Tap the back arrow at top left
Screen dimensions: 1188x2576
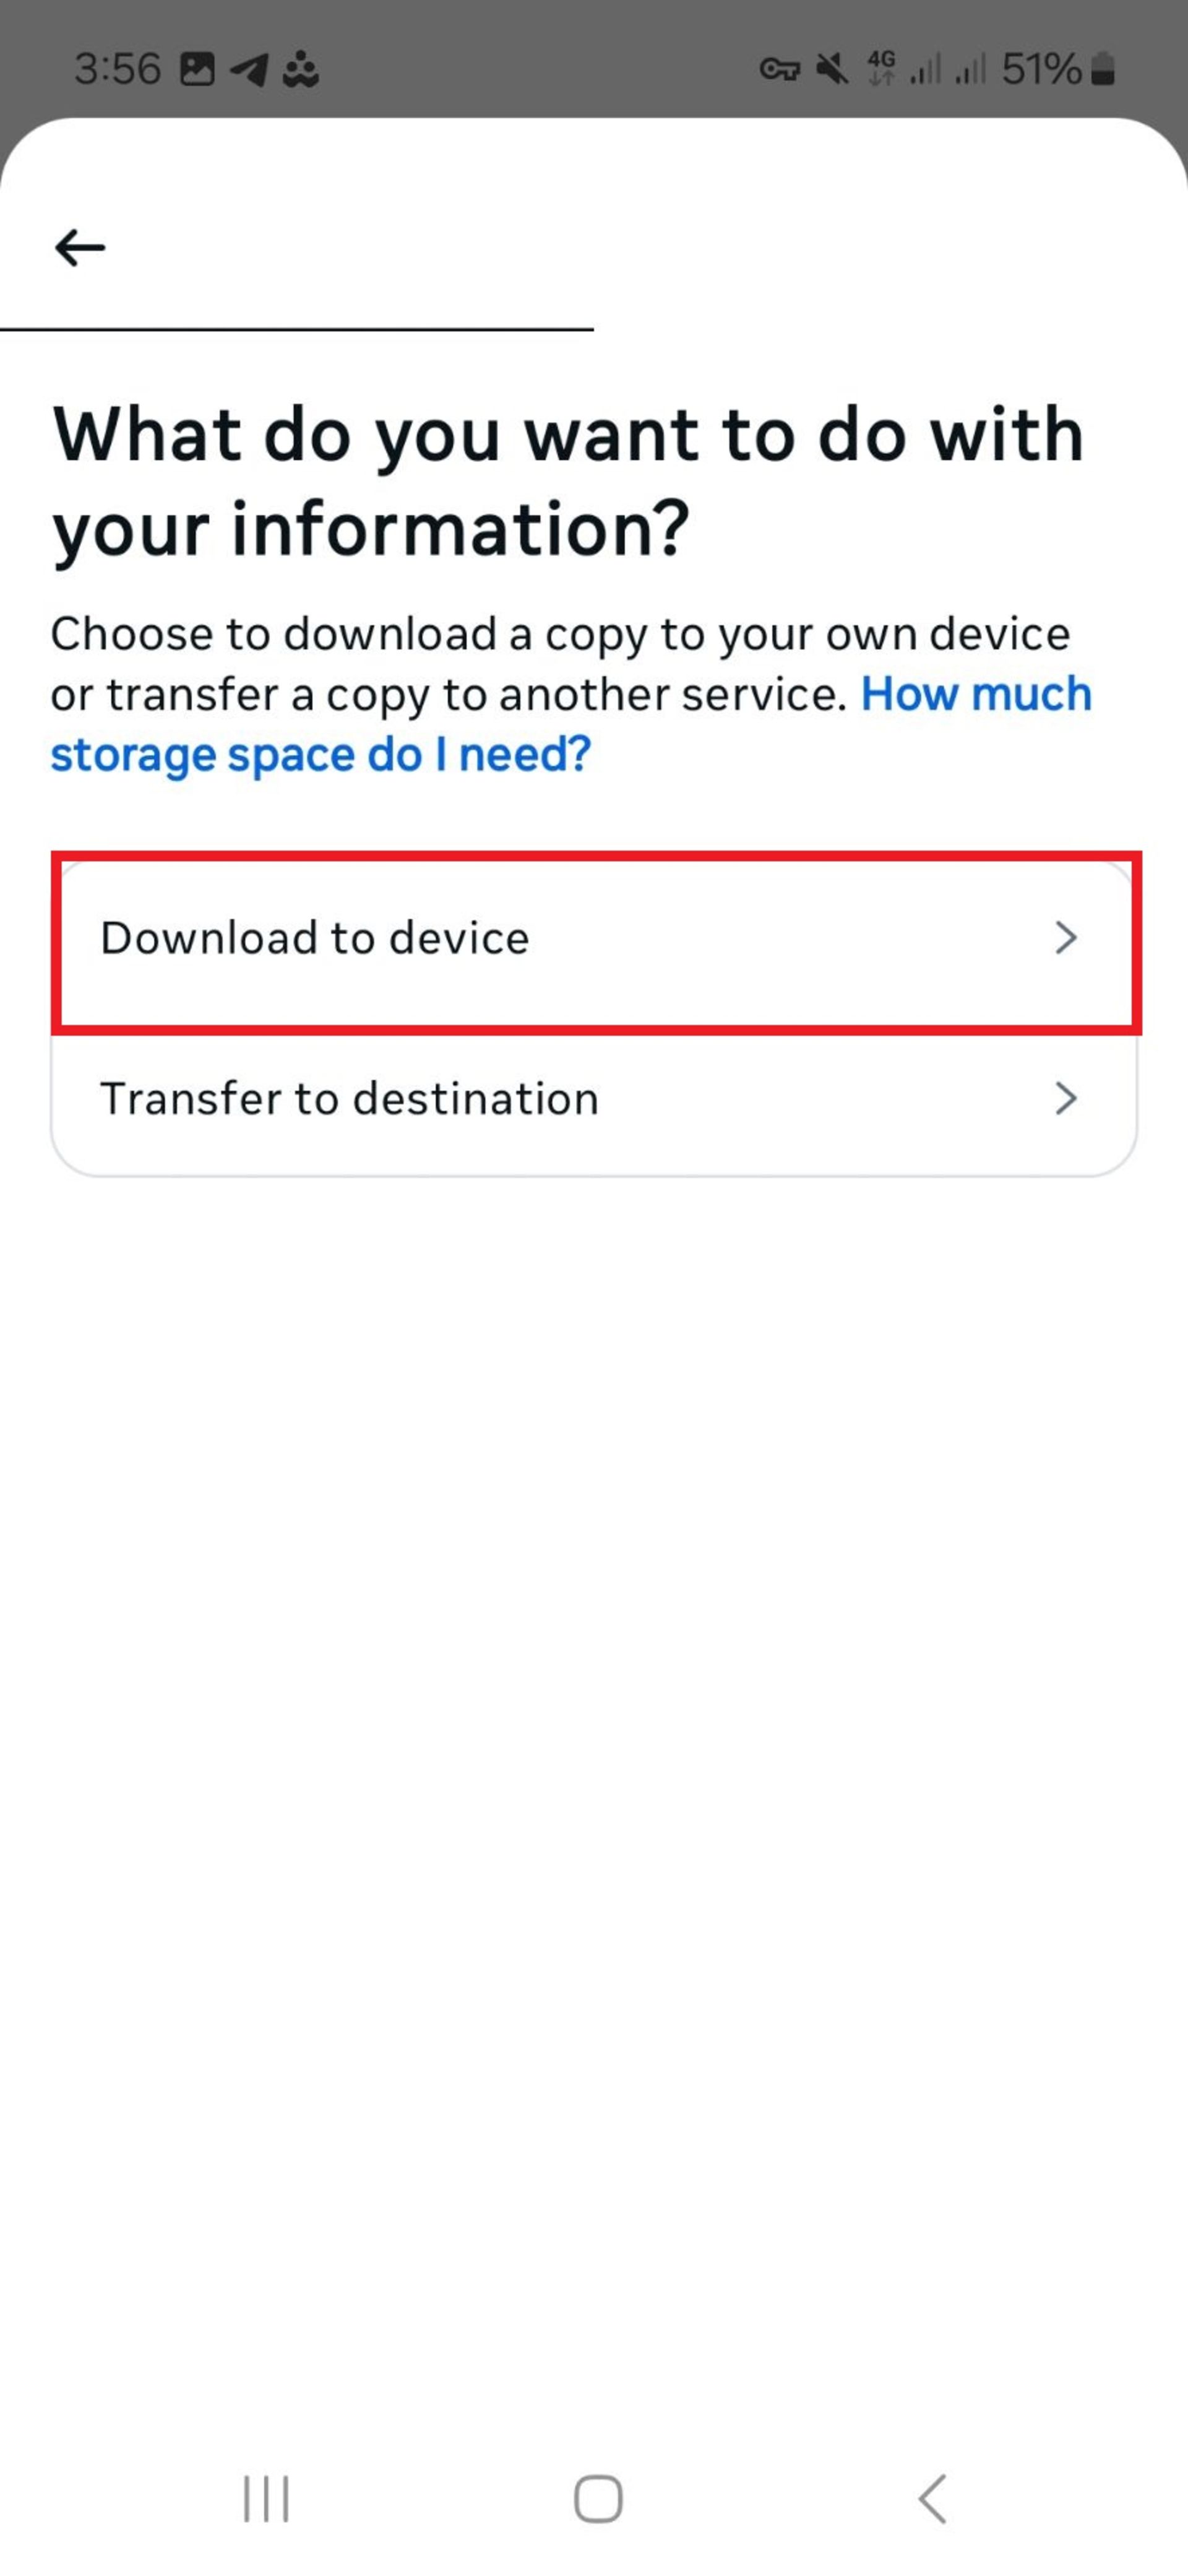[x=80, y=247]
